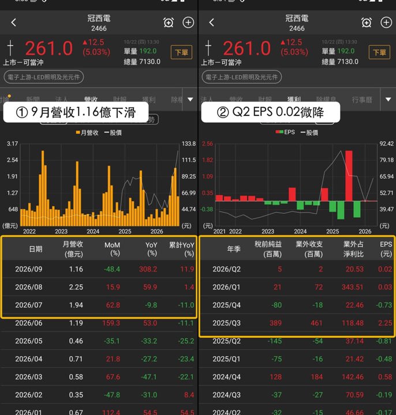Select the 2026/07 revenue row

(x=99, y=305)
